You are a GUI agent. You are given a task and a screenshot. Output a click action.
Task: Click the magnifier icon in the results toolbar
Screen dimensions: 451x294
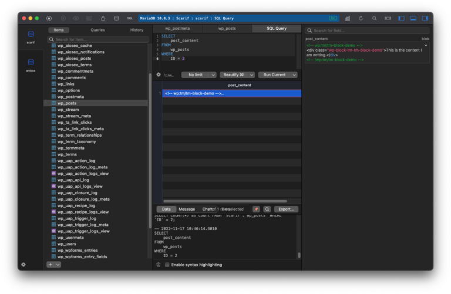tap(267, 209)
